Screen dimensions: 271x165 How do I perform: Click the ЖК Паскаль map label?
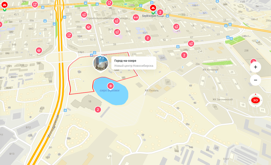[152, 90]
